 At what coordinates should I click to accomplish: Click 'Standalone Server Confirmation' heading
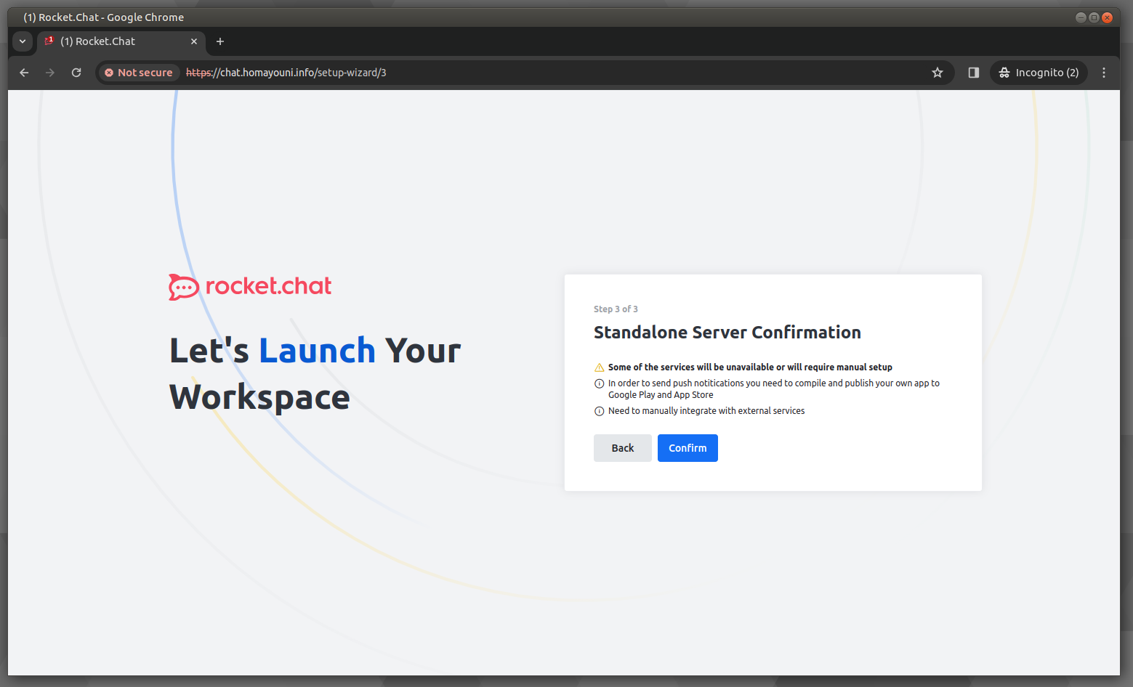(727, 333)
